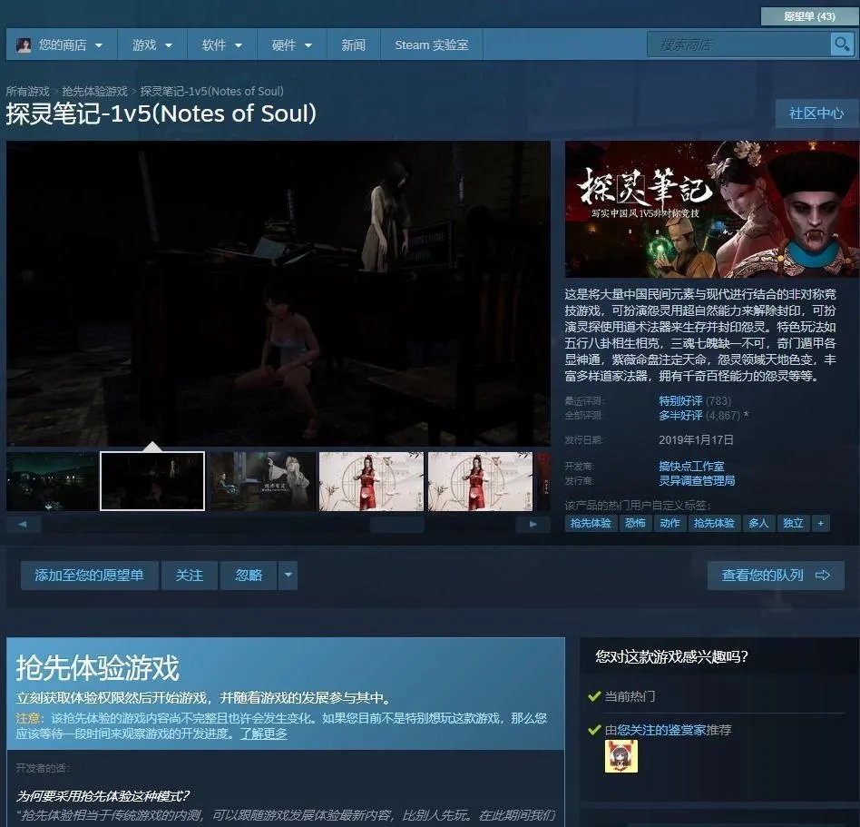
Task: Open the Steam 实验室 menu item
Action: 432,45
